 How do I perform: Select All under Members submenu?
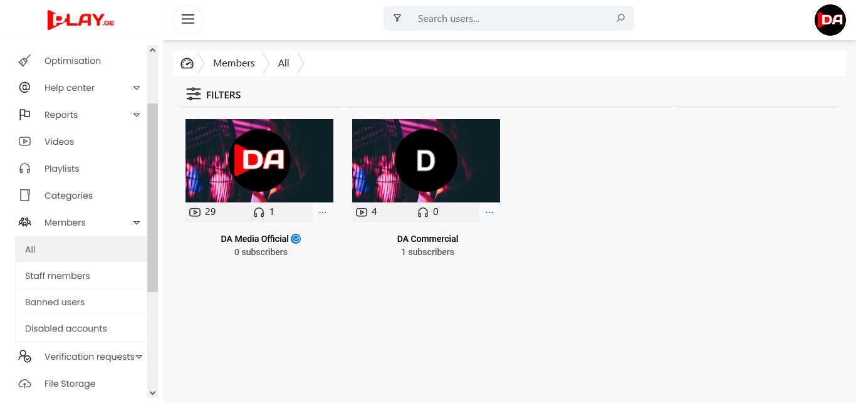[x=81, y=249]
